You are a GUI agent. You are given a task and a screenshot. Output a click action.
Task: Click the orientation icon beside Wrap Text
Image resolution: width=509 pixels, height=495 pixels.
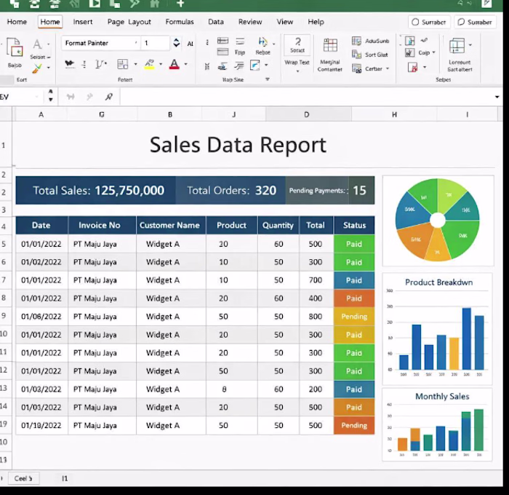click(254, 66)
